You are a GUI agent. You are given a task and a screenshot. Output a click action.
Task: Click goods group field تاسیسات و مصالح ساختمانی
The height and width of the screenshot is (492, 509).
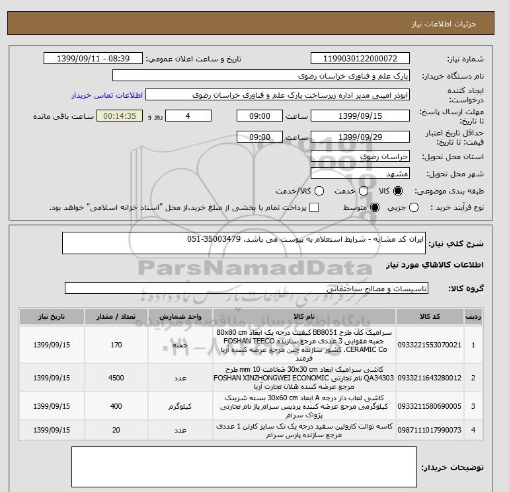pos(247,288)
